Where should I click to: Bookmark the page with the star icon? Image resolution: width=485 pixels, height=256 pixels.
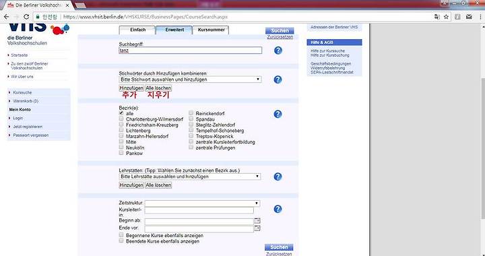point(446,17)
